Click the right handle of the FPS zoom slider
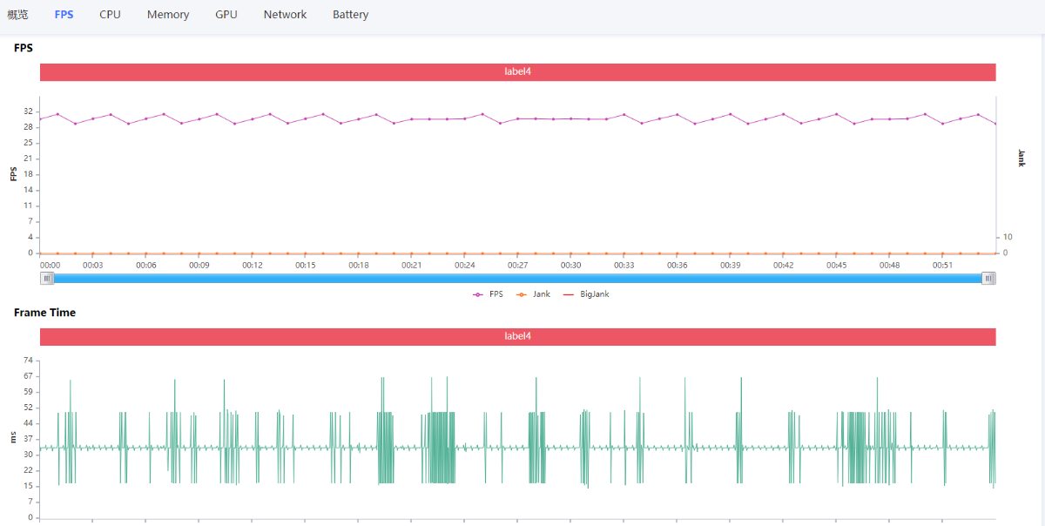1045x526 pixels. tap(988, 278)
